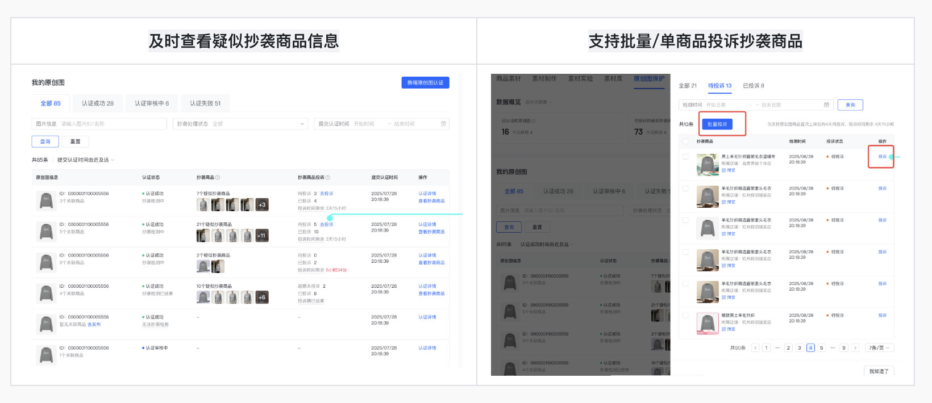Click 开始日期 field in 检测时间 filter
Viewport: 932px width, 403px height.
pos(716,105)
